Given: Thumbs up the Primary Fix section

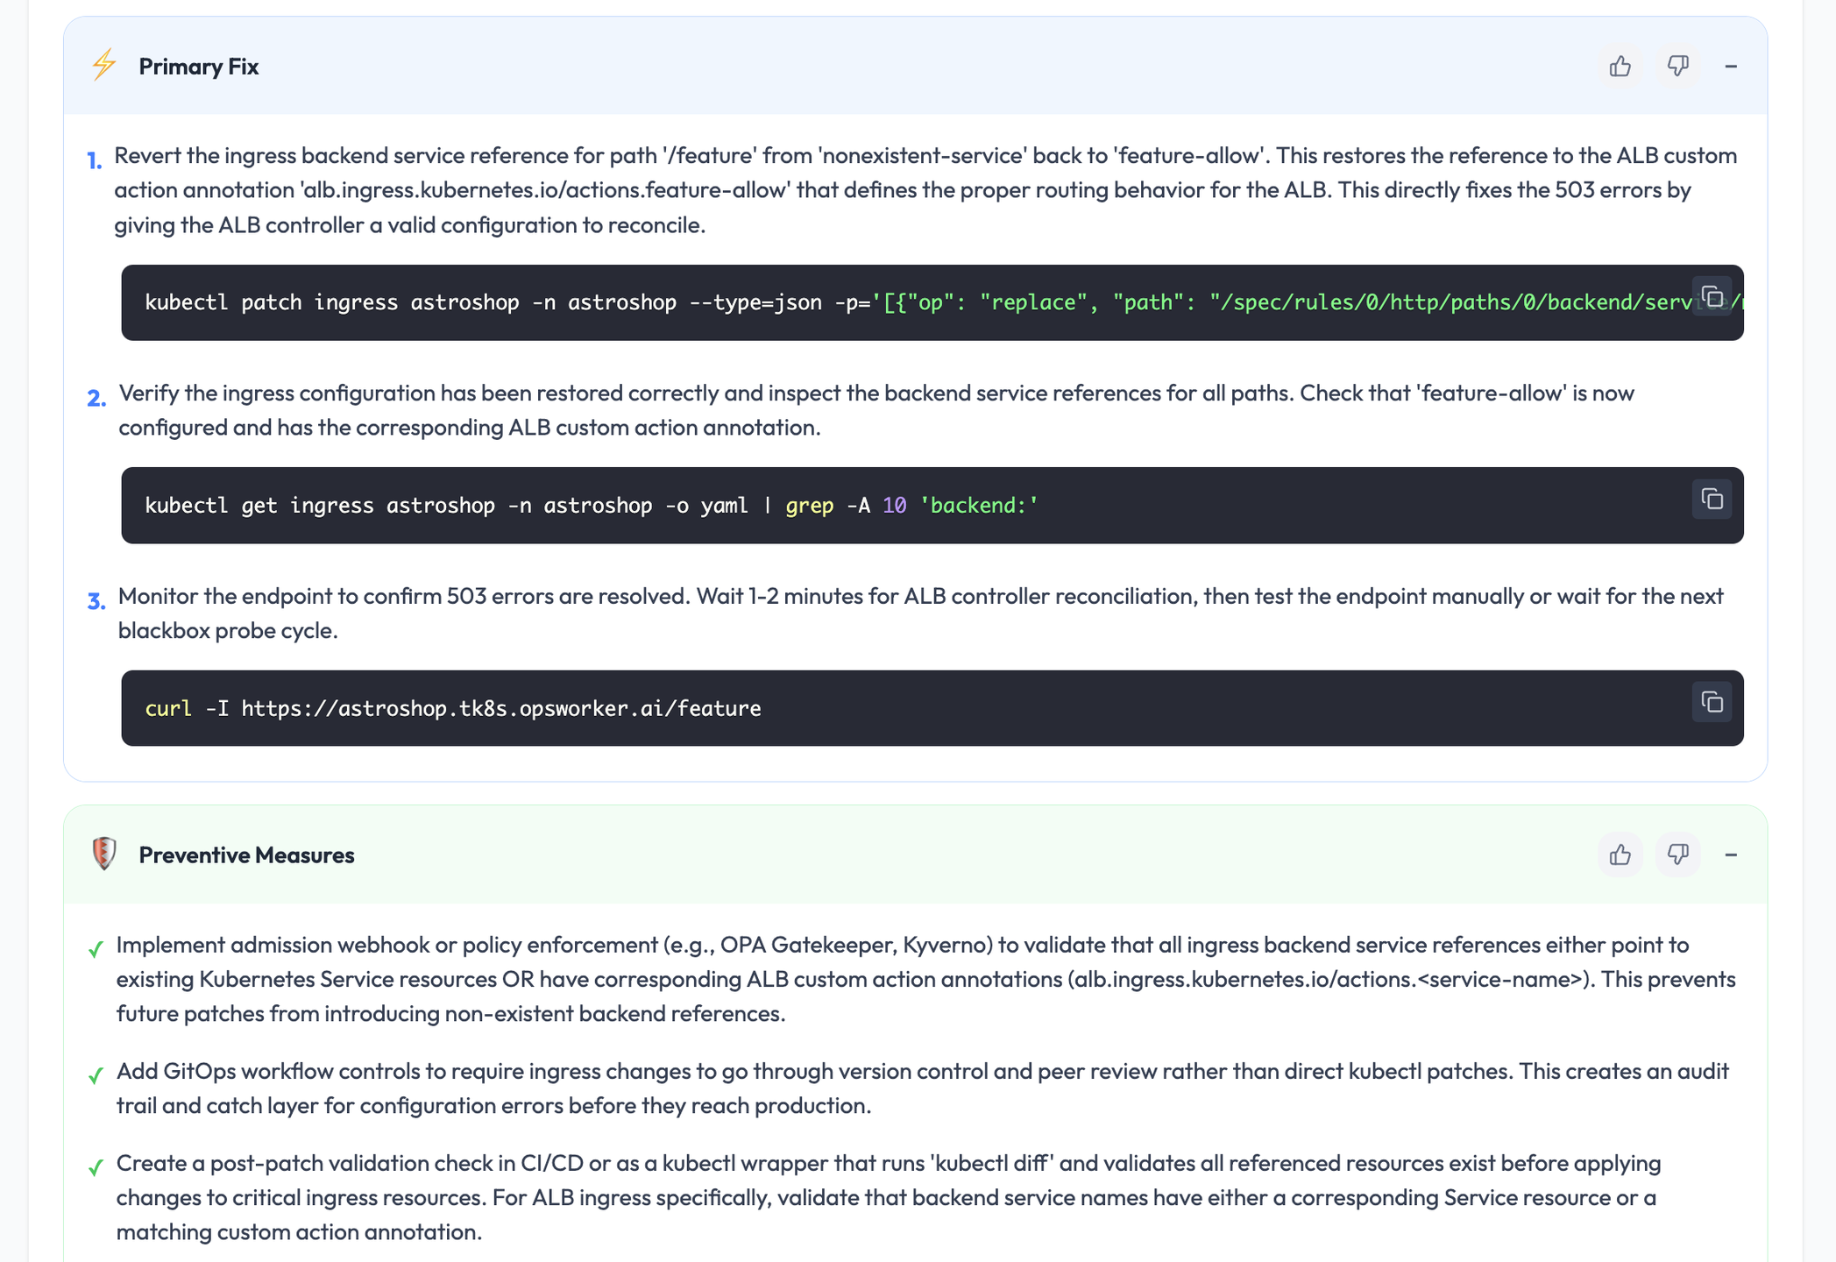Looking at the screenshot, I should (x=1620, y=67).
